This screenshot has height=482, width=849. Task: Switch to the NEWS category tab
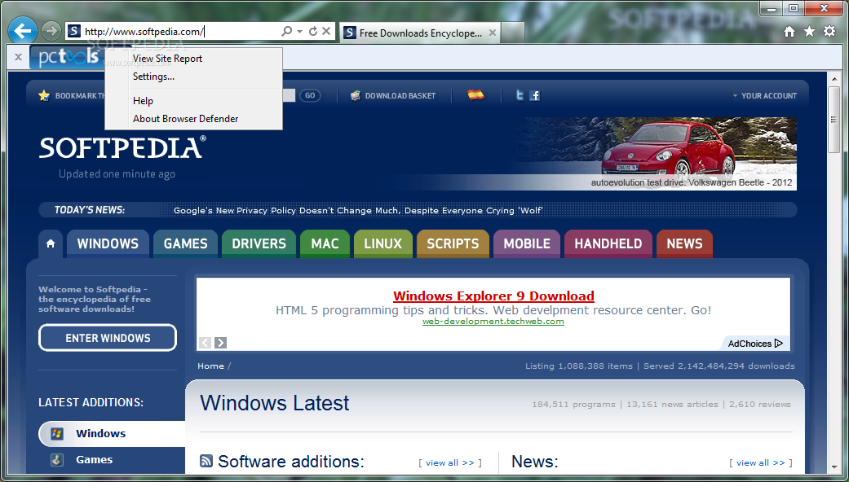684,243
